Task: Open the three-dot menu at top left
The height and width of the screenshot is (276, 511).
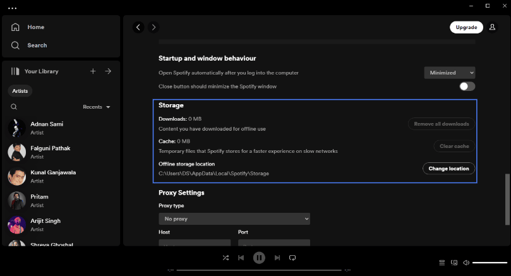Action: tap(12, 8)
